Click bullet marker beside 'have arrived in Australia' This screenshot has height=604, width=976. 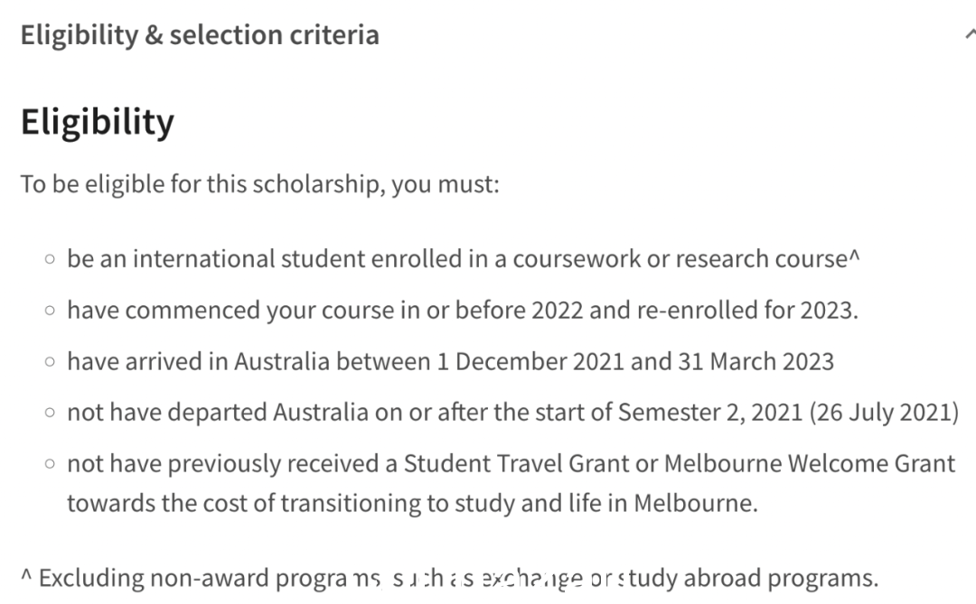[x=50, y=362]
